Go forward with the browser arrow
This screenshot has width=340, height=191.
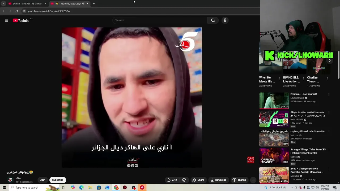click(10, 11)
